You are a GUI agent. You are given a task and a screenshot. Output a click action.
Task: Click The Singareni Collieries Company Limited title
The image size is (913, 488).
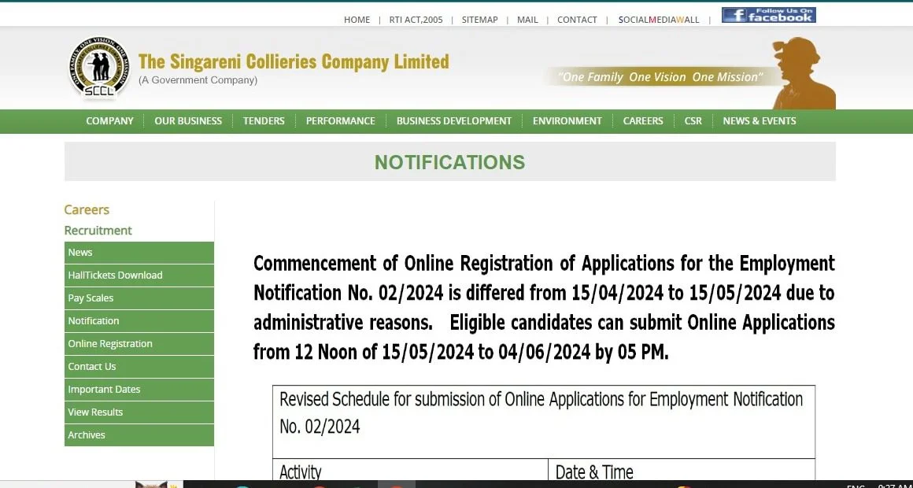click(x=294, y=61)
